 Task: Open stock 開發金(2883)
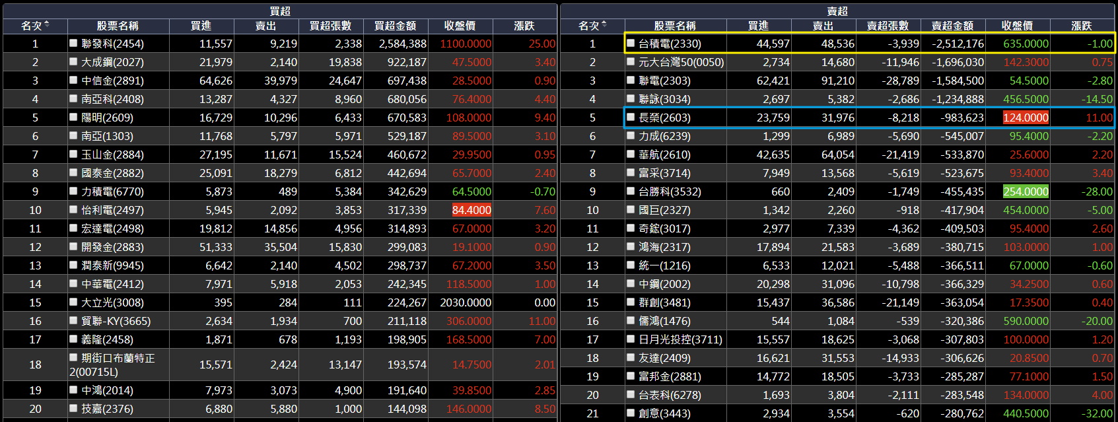(x=112, y=247)
